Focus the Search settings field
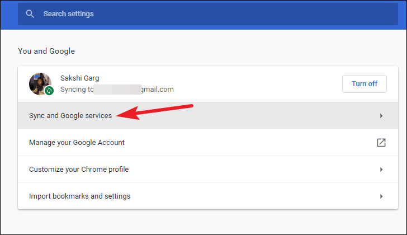The image size is (407, 235). click(x=207, y=14)
